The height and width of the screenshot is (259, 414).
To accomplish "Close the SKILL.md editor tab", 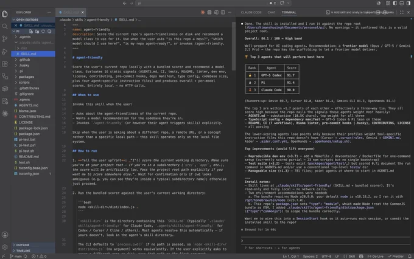I will [83, 12].
